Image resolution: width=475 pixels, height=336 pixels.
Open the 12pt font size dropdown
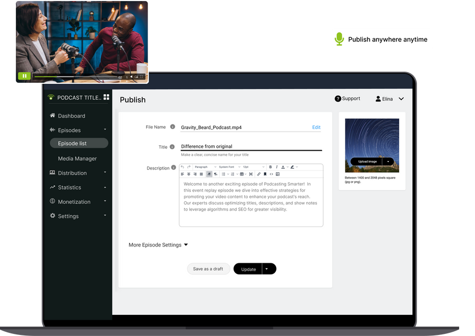tap(254, 167)
